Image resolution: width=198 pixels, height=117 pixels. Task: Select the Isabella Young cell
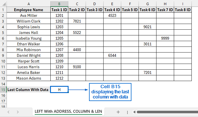click(29, 38)
